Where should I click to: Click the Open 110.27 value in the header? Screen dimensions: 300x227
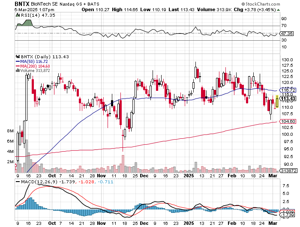pyautogui.click(x=96, y=9)
